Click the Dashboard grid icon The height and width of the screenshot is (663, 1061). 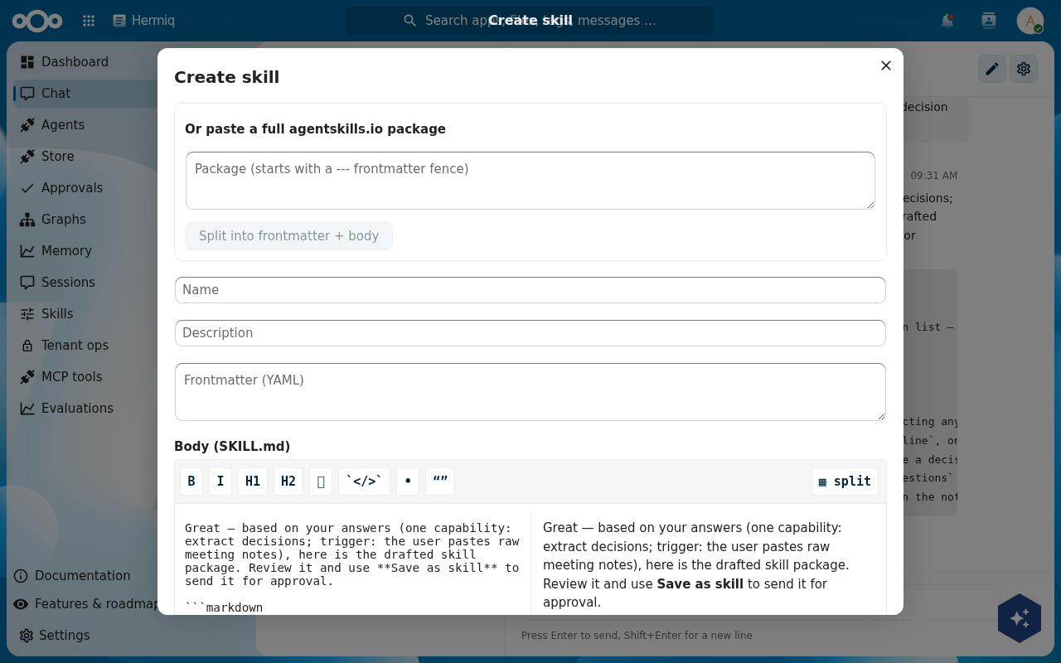pyautogui.click(x=27, y=62)
